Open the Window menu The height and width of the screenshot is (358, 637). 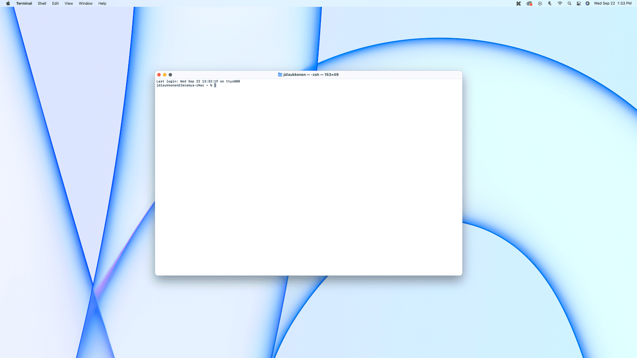[x=86, y=3]
